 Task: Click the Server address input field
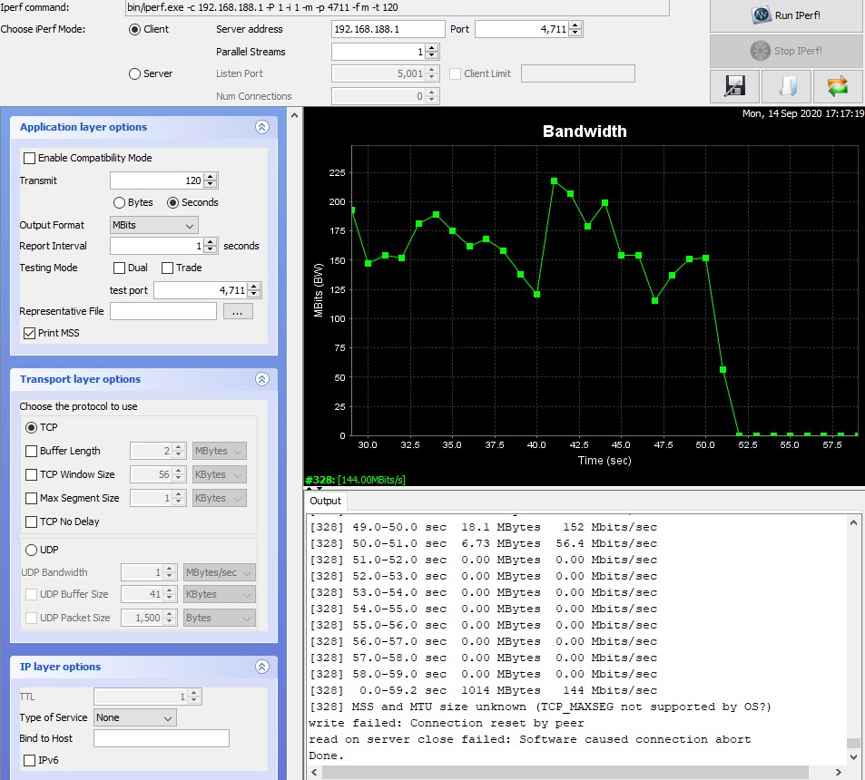388,29
